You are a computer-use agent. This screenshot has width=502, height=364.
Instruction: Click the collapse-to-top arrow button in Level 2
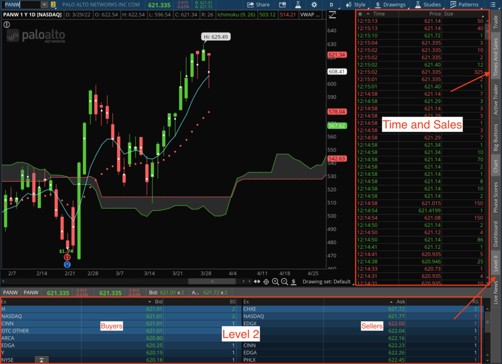tap(42, 360)
